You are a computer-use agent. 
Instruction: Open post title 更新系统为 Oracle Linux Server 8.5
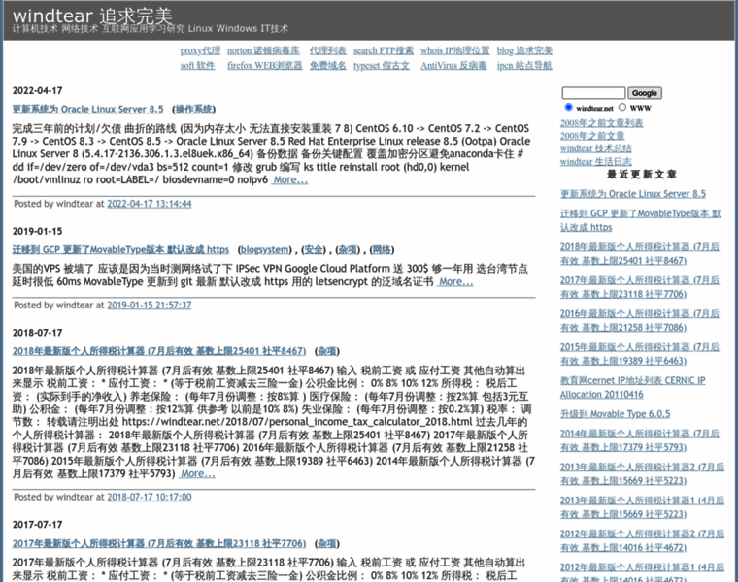[x=87, y=110]
